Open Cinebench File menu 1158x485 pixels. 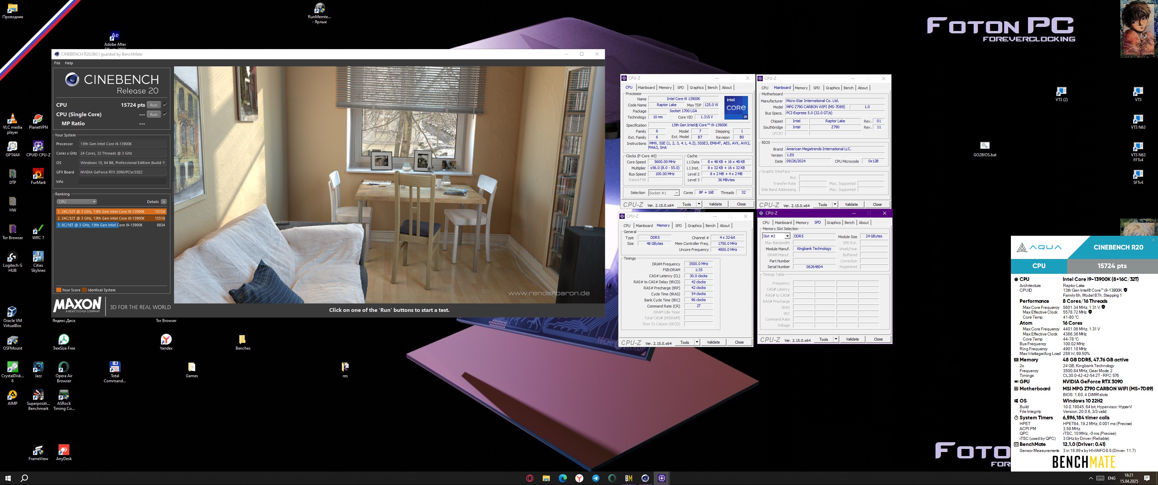(57, 63)
